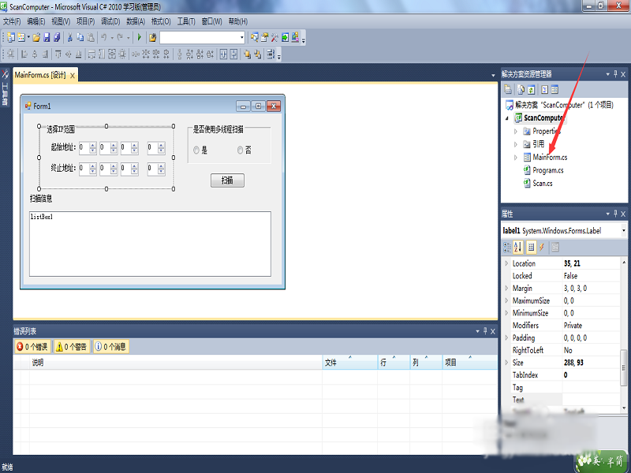Select Program.cs in Solution Explorer
Screen dimensions: 631x473
click(547, 170)
